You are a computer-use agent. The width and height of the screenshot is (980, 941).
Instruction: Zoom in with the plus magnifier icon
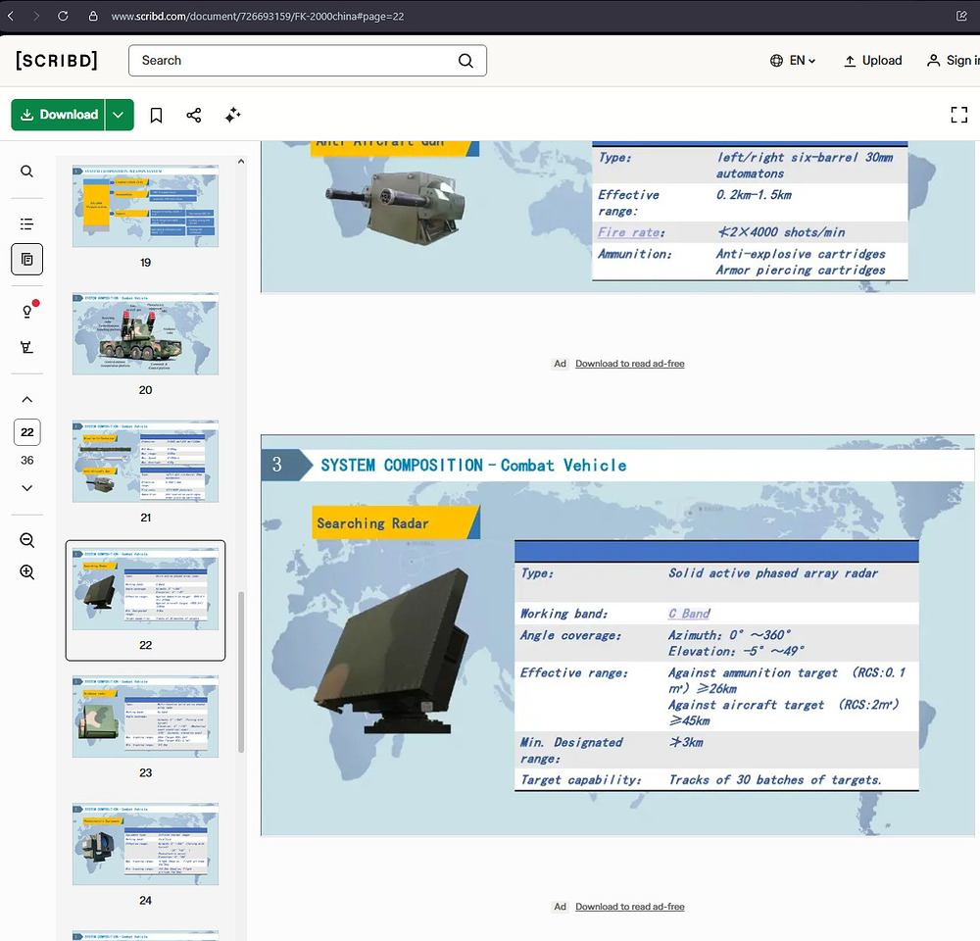[x=26, y=572]
